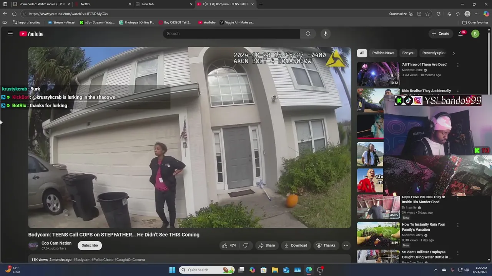Open Windows Start menu
This screenshot has width=492, height=276.
pos(172,270)
